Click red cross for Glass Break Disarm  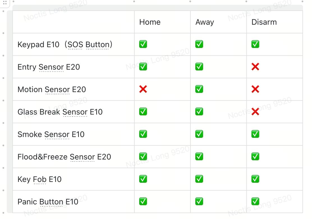click(255, 112)
